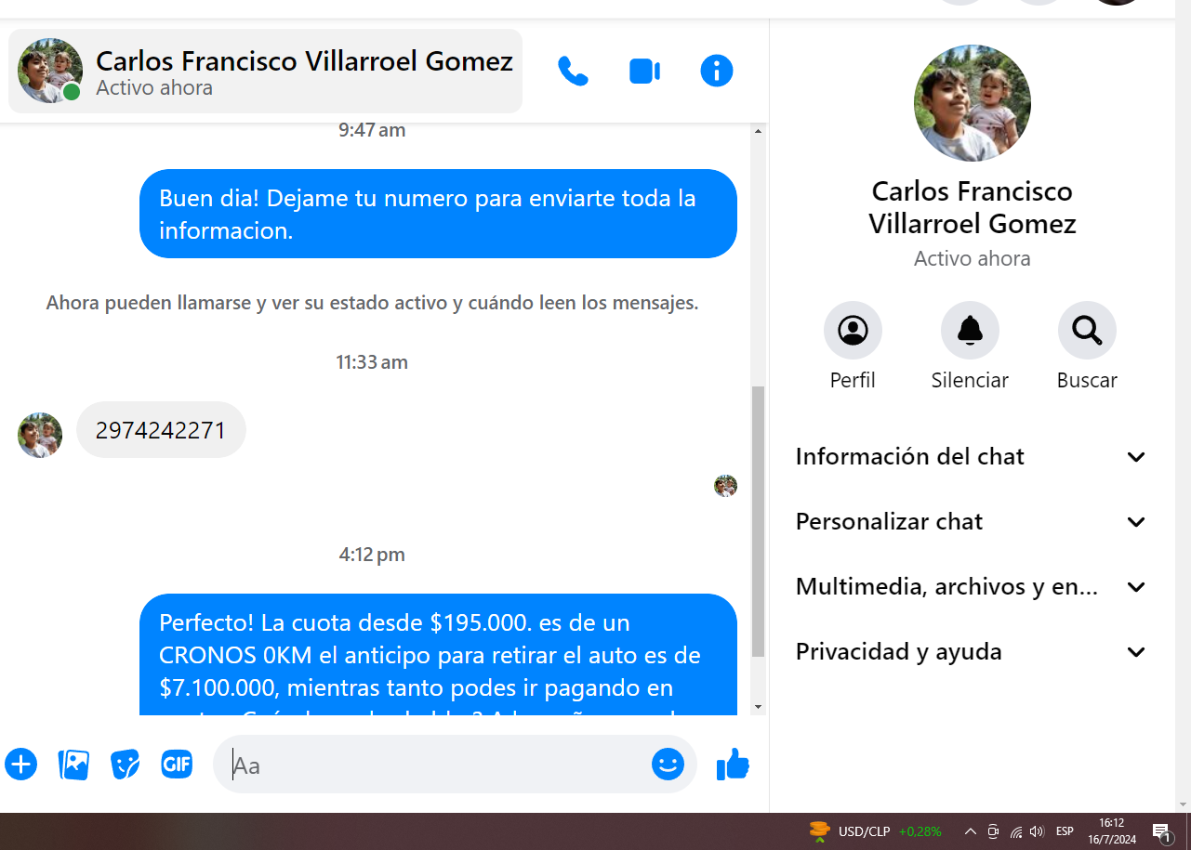Click the '11:33 am' timestamp
Image resolution: width=1191 pixels, height=850 pixels.
click(x=372, y=362)
